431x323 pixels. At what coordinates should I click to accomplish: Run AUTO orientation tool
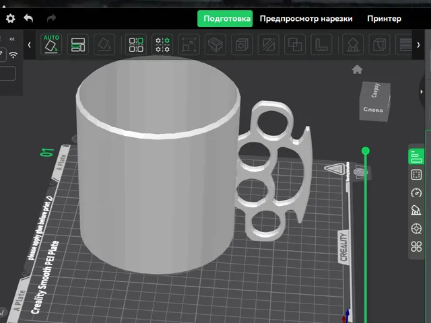tap(51, 44)
